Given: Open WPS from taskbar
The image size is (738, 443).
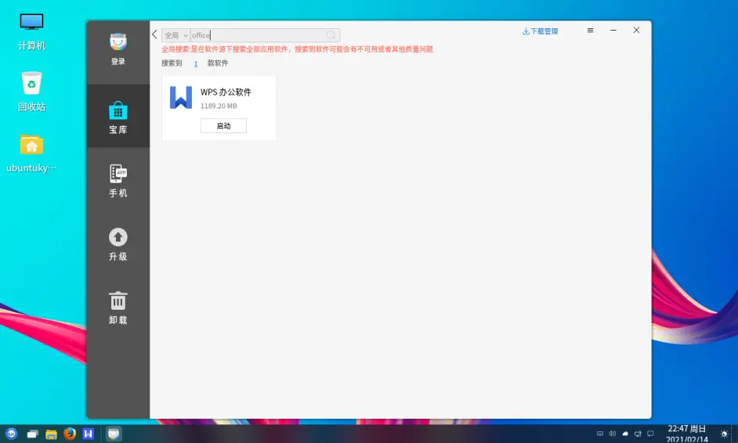Looking at the screenshot, I should pyautogui.click(x=88, y=434).
